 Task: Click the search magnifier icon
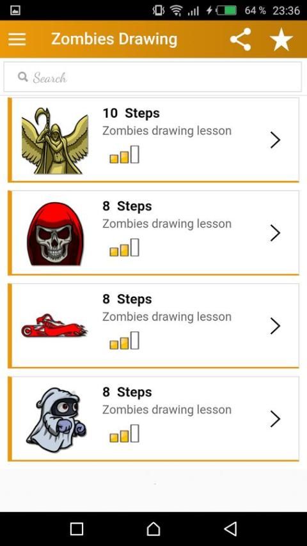point(23,77)
